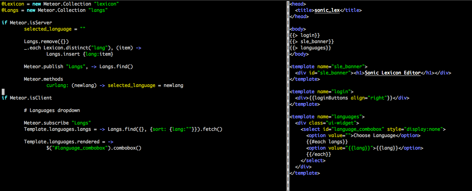Click the 'Langs.insert {lang:item}' line
Screen dimensions: 472x191
pyautogui.click(x=80, y=54)
